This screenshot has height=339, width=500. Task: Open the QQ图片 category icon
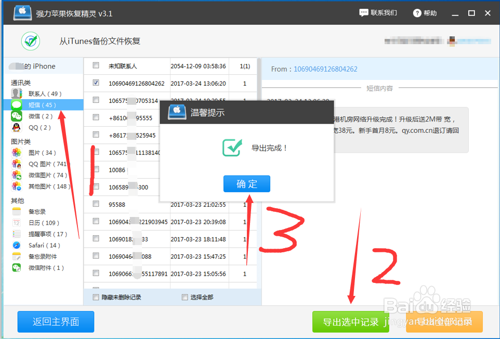click(x=16, y=164)
